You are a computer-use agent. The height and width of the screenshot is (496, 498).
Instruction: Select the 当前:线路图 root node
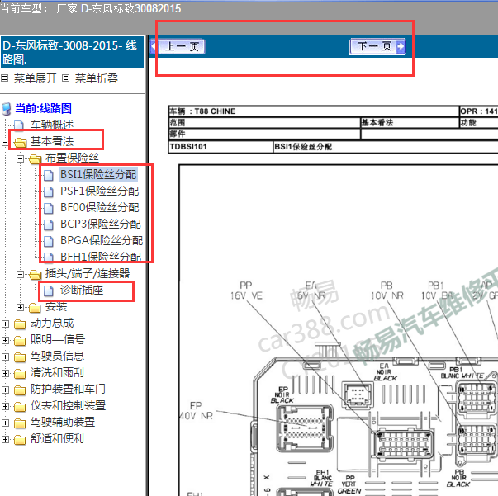click(44, 108)
